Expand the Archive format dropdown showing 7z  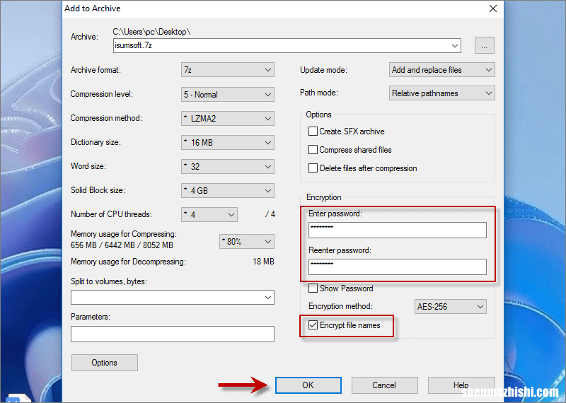coord(227,70)
